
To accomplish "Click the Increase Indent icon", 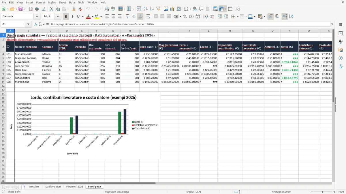I will pos(220,17).
